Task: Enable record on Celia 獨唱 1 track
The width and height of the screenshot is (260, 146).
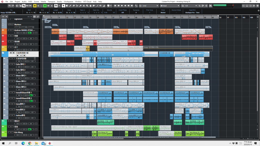Action: (x=17, y=67)
